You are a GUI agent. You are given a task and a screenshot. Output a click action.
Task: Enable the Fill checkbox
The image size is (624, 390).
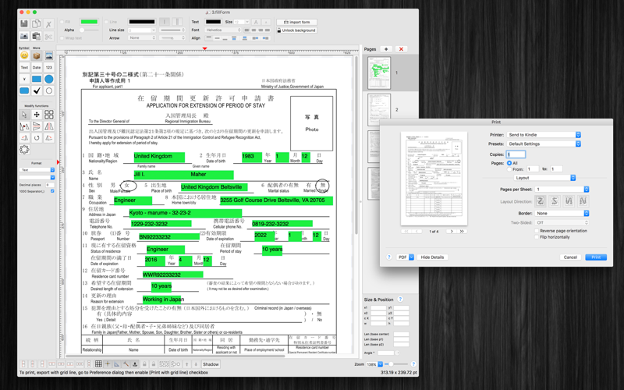(x=62, y=22)
